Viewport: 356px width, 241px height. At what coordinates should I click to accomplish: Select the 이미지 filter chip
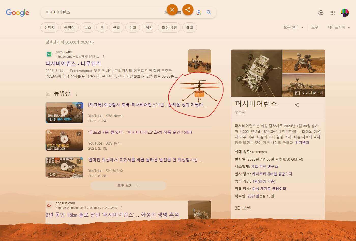(x=50, y=27)
